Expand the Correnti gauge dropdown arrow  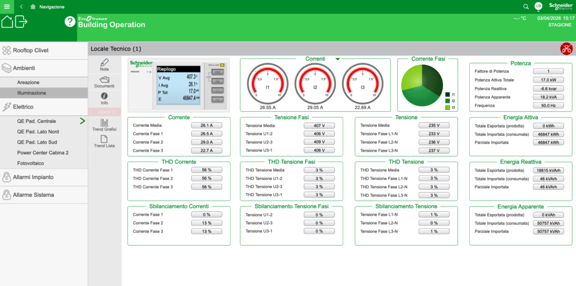click(337, 58)
